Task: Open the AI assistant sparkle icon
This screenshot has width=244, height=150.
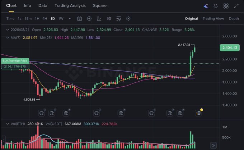Action: [x=206, y=6]
